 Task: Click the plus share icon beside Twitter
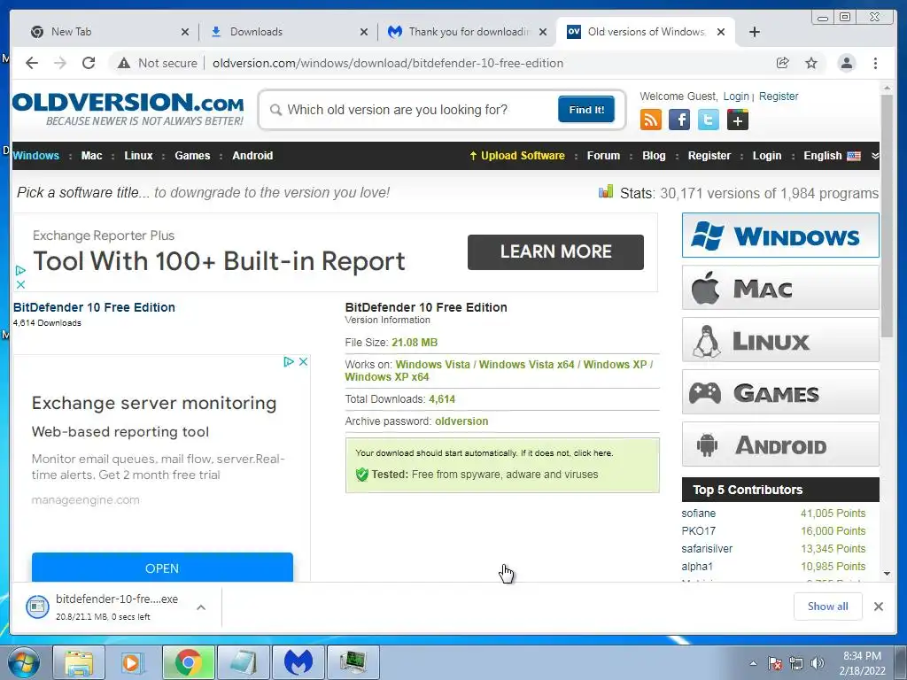(738, 120)
